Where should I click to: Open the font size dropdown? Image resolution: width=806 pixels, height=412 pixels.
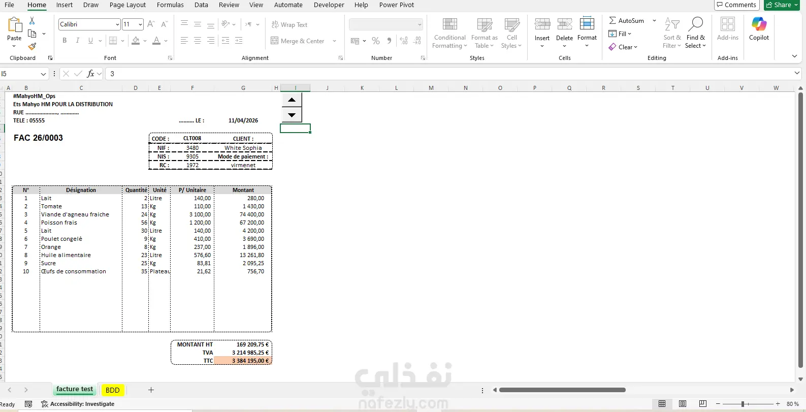140,24
